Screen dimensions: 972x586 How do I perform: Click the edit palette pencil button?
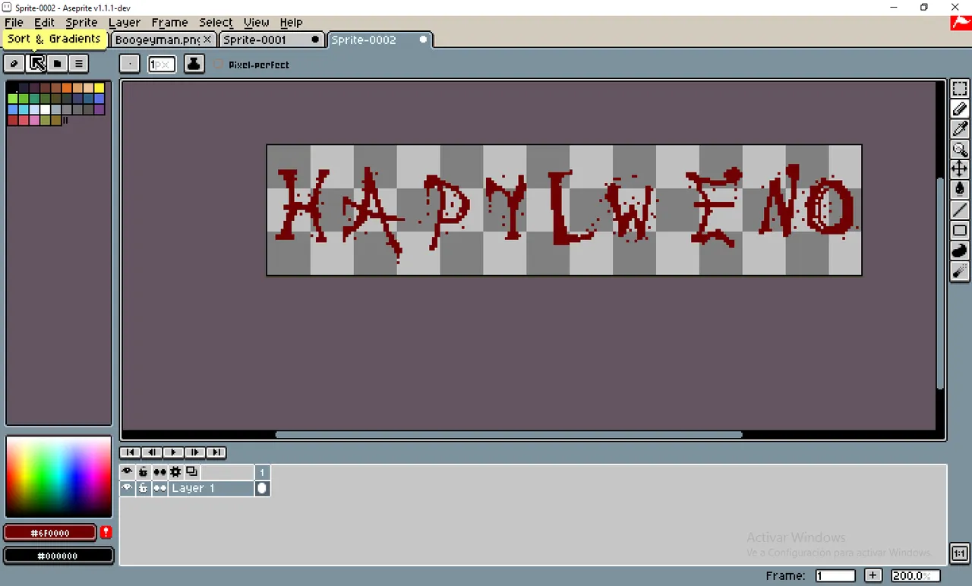pos(14,64)
